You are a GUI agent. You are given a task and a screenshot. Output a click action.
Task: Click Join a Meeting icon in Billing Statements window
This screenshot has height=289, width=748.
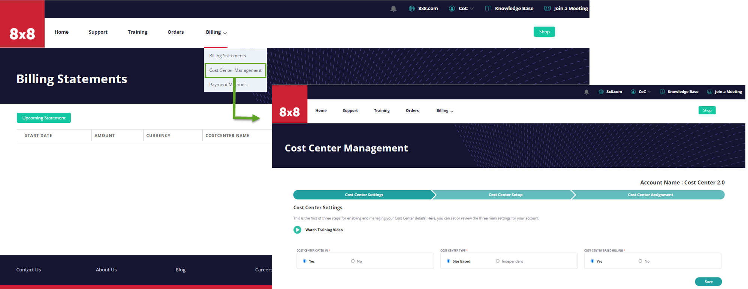point(548,9)
